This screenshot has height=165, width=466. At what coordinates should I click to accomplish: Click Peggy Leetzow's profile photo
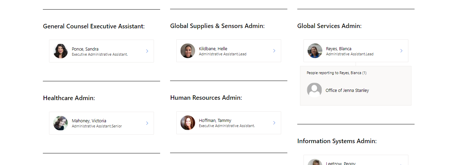click(x=315, y=162)
